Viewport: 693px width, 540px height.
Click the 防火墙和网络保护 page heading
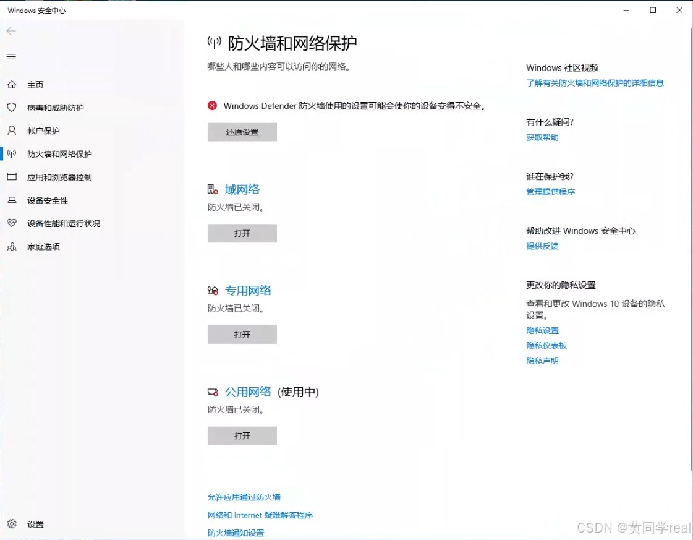pos(292,43)
